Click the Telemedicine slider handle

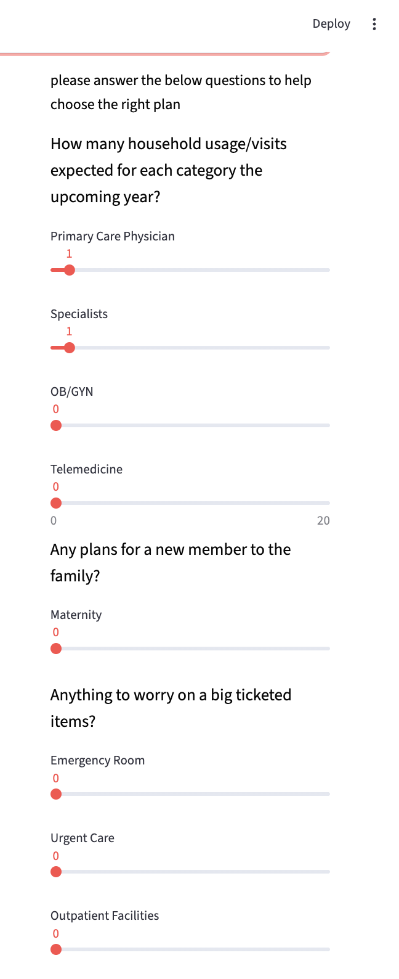tap(56, 503)
